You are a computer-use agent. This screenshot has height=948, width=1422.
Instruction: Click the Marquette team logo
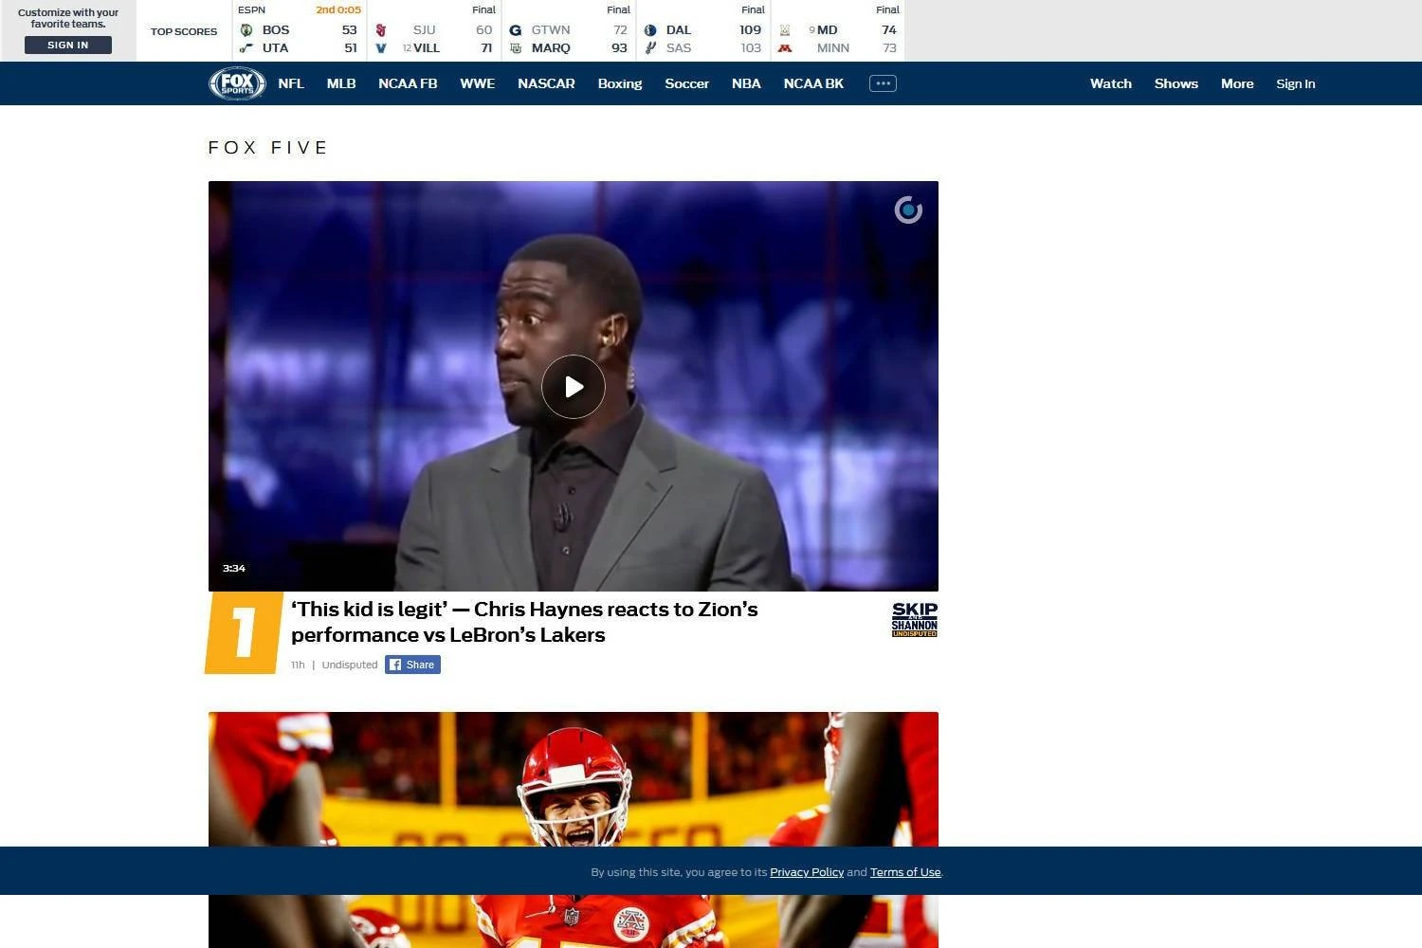click(x=516, y=48)
